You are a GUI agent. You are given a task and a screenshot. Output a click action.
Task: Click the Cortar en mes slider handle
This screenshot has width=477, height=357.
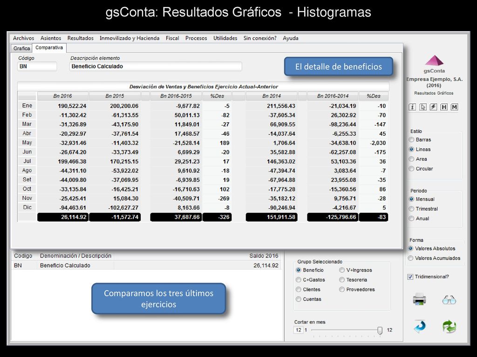tap(380, 331)
